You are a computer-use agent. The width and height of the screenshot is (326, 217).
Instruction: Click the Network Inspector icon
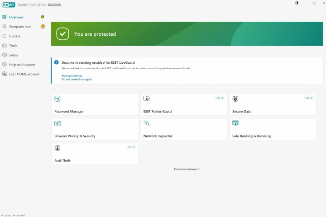click(146, 123)
